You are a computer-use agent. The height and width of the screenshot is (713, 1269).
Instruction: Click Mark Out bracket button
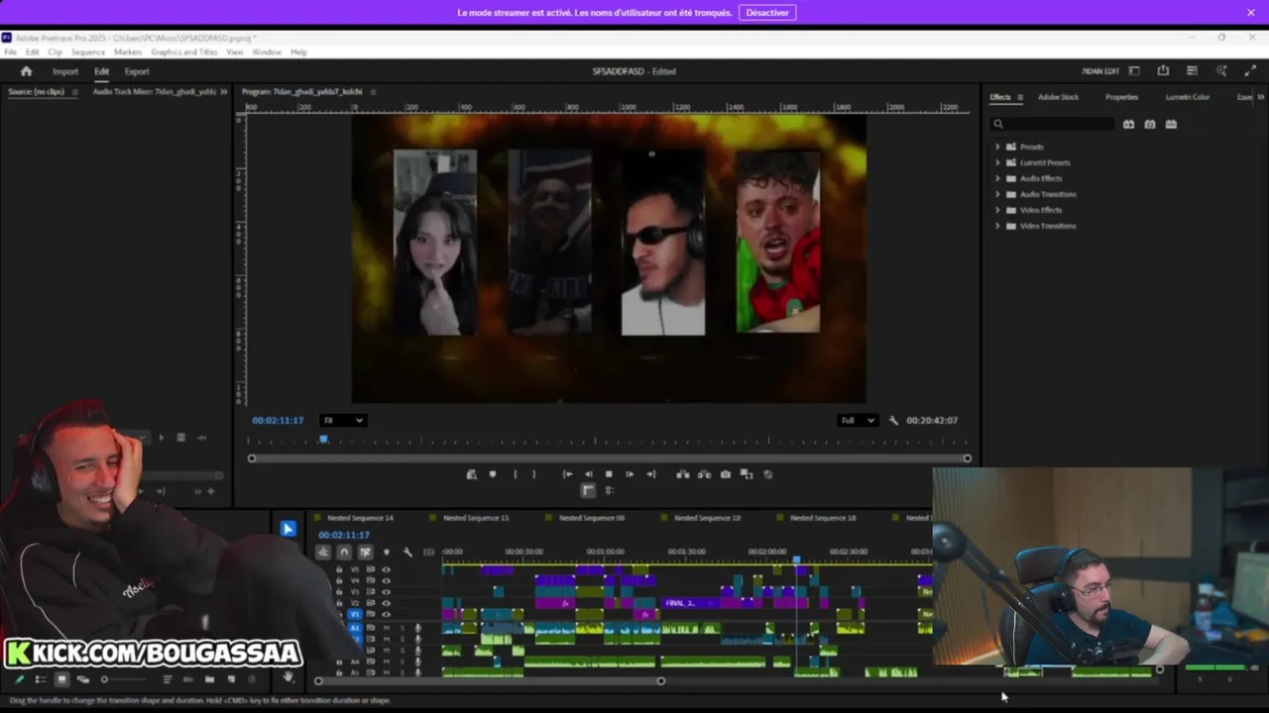pos(533,474)
